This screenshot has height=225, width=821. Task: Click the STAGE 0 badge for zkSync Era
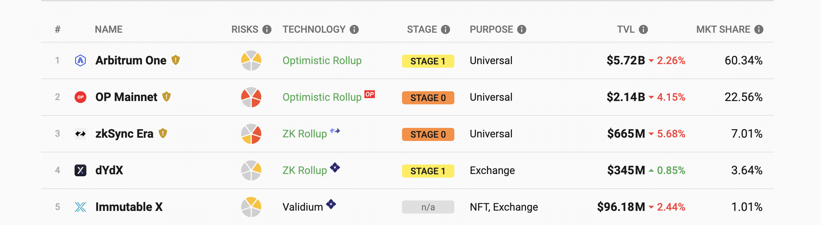(428, 134)
